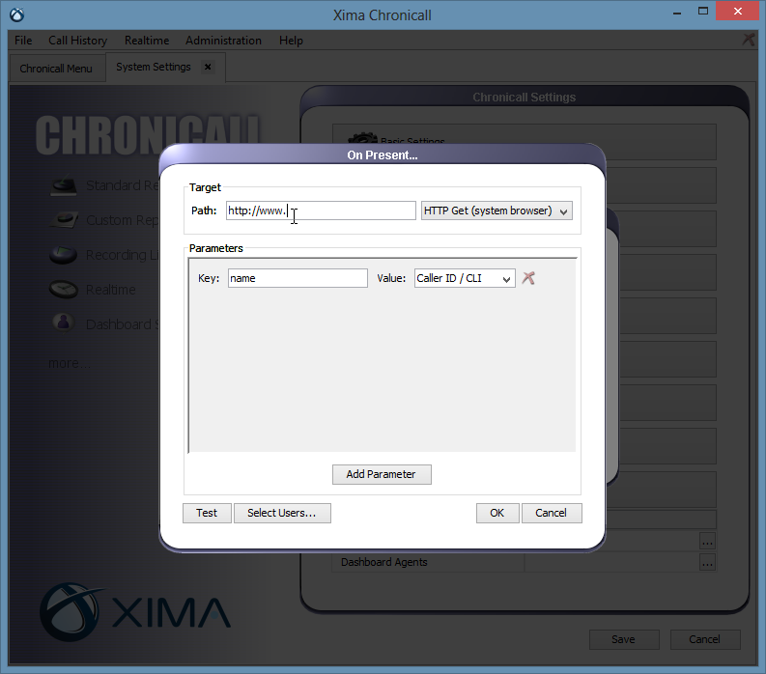Minimize the Xima Chronicall window
Screen dimensions: 766x674
(676, 13)
